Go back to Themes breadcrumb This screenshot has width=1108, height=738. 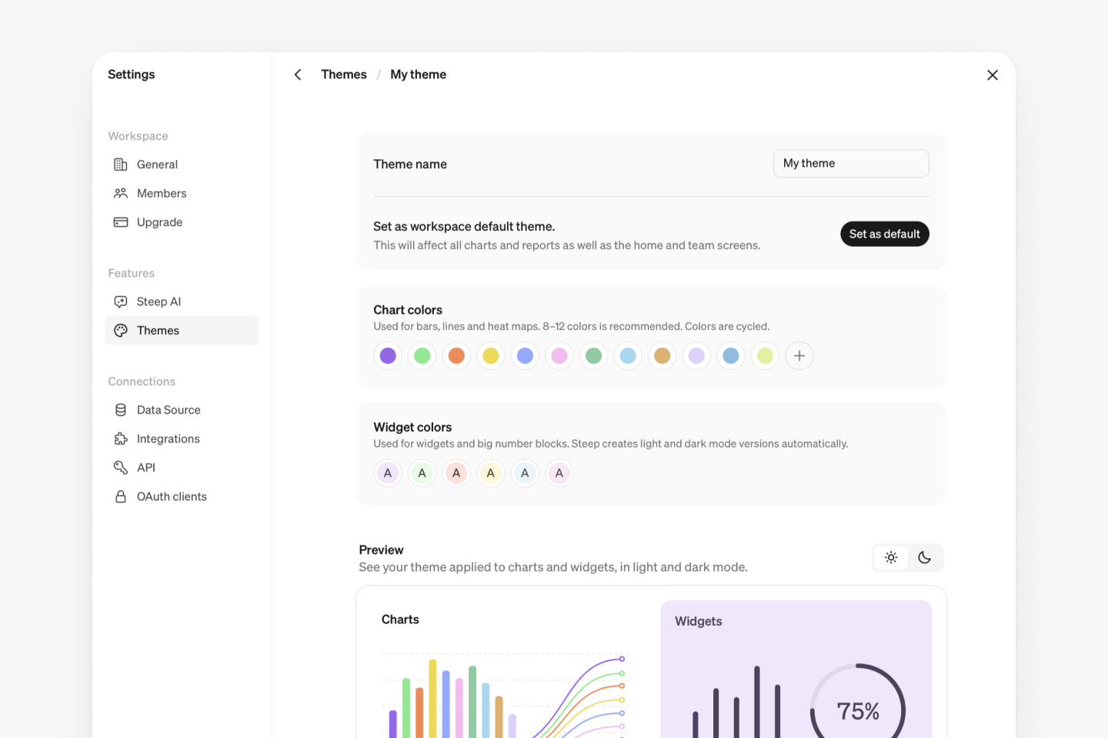point(344,75)
